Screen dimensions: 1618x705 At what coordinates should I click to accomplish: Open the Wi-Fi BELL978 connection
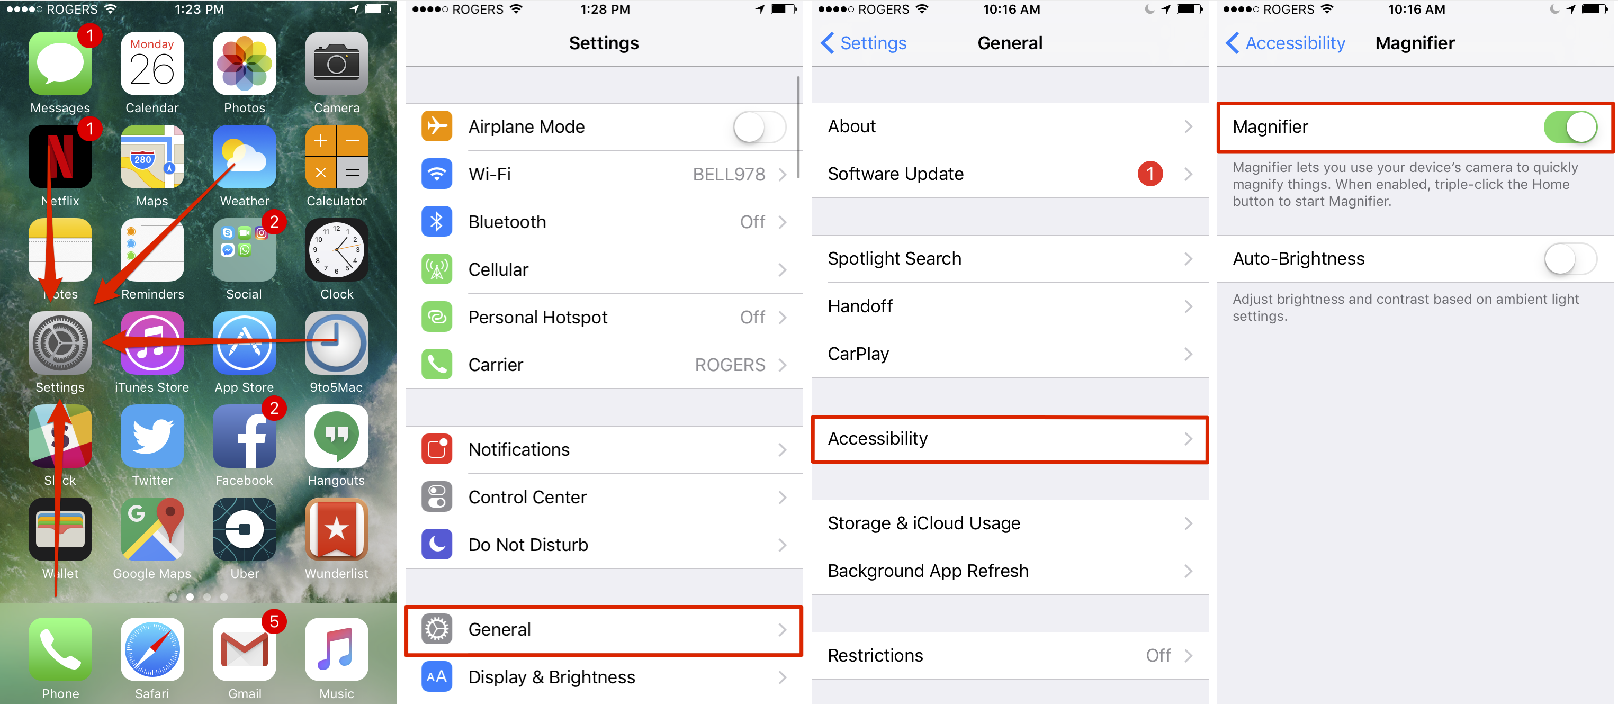point(609,174)
